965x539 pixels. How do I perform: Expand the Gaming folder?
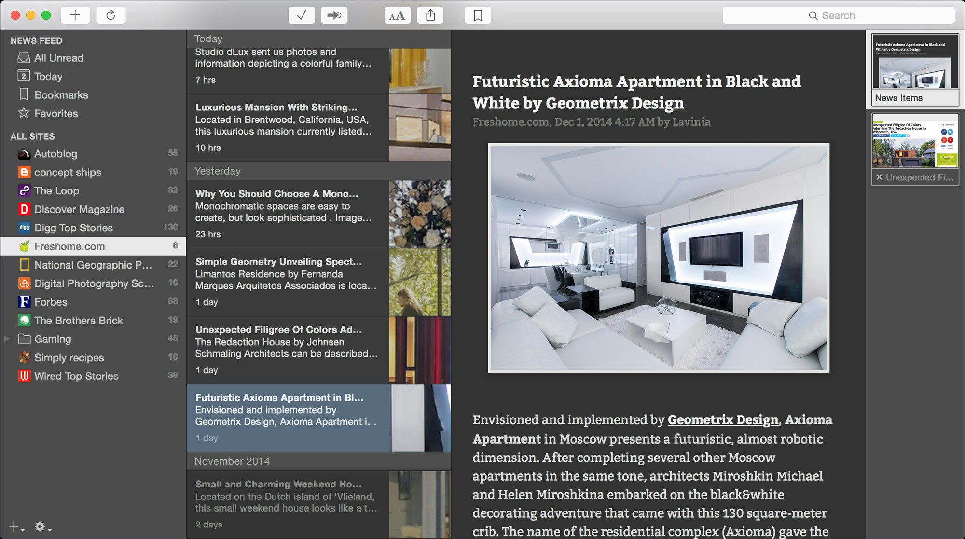[x=6, y=339]
